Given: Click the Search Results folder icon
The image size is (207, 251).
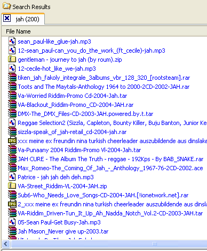Looking at the screenshot, I should click(7, 6).
